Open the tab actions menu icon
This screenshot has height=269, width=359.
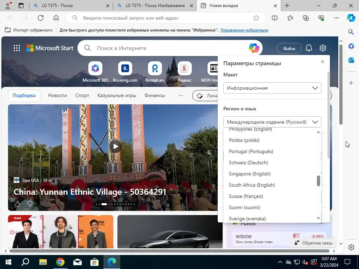click(21, 6)
